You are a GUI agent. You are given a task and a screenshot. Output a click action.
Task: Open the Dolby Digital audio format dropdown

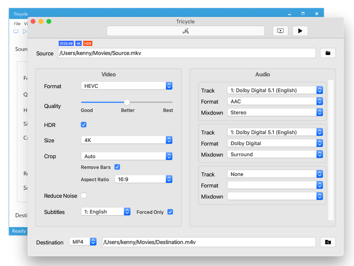click(x=275, y=143)
